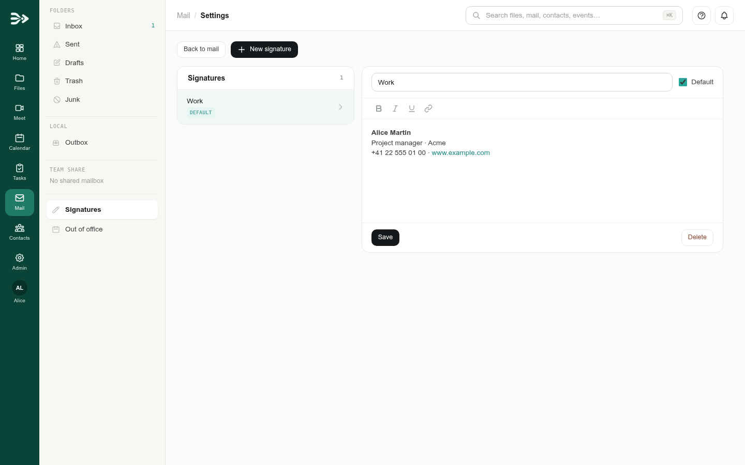Click the Signatures panel heading
Viewport: 745px width, 465px height.
click(206, 78)
